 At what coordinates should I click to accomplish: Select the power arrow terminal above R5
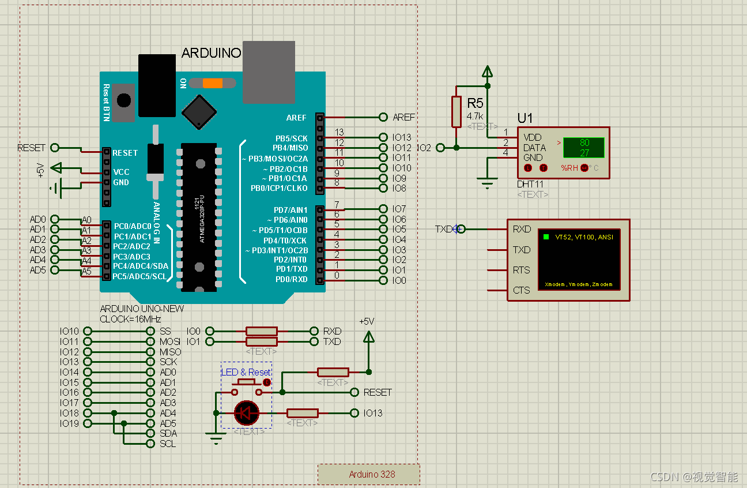pyautogui.click(x=488, y=72)
